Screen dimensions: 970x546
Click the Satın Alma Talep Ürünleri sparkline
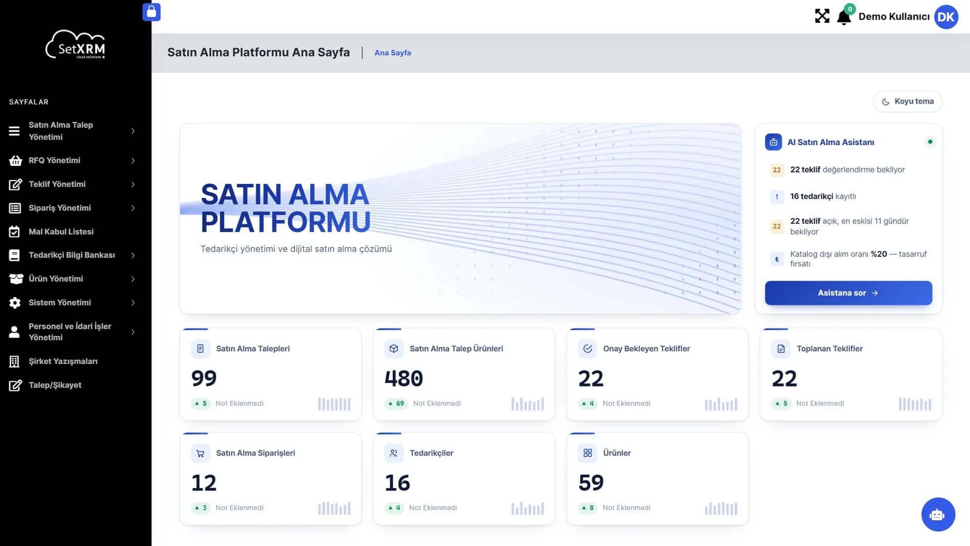click(x=527, y=403)
